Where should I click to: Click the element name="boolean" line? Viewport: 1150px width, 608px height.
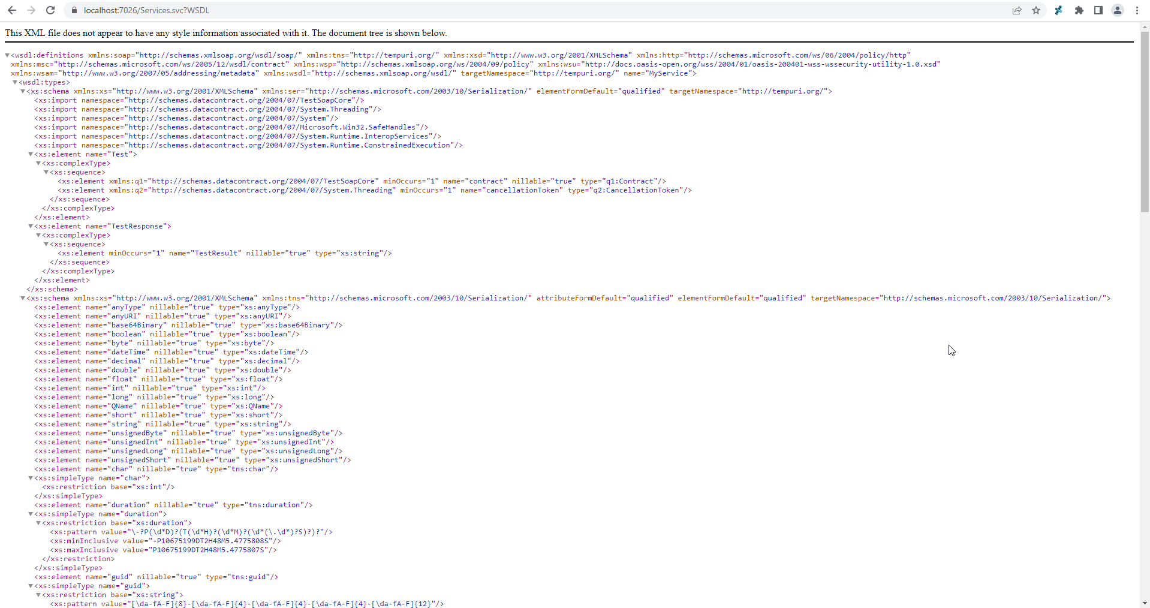tap(167, 334)
